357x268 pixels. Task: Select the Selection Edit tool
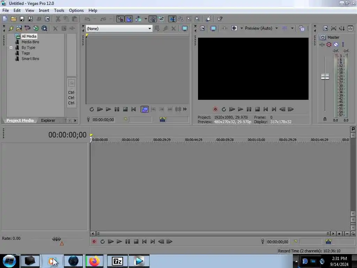tap(189, 19)
